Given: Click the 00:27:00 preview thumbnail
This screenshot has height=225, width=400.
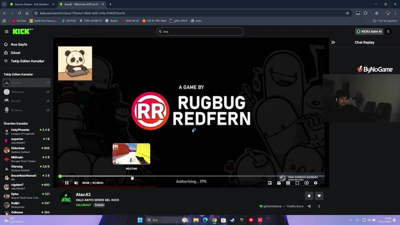Looking at the screenshot, I should pos(131,154).
